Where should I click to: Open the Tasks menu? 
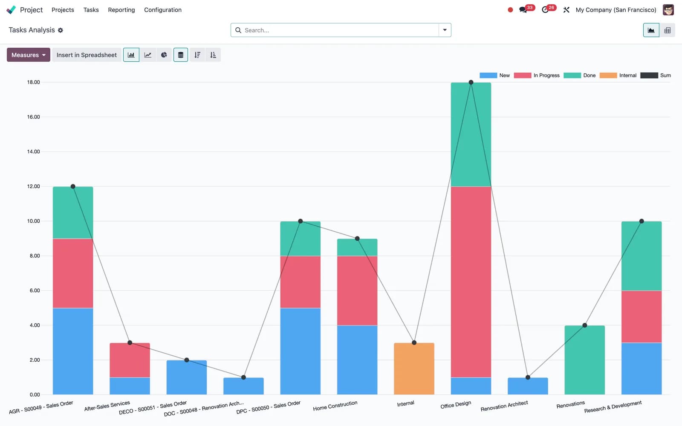(x=91, y=10)
